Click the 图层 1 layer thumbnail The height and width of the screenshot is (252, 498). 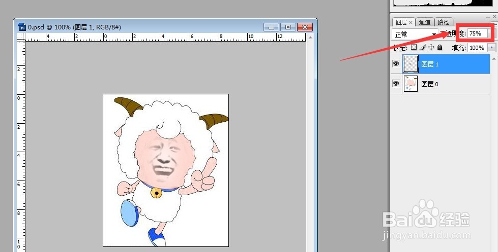pyautogui.click(x=411, y=64)
